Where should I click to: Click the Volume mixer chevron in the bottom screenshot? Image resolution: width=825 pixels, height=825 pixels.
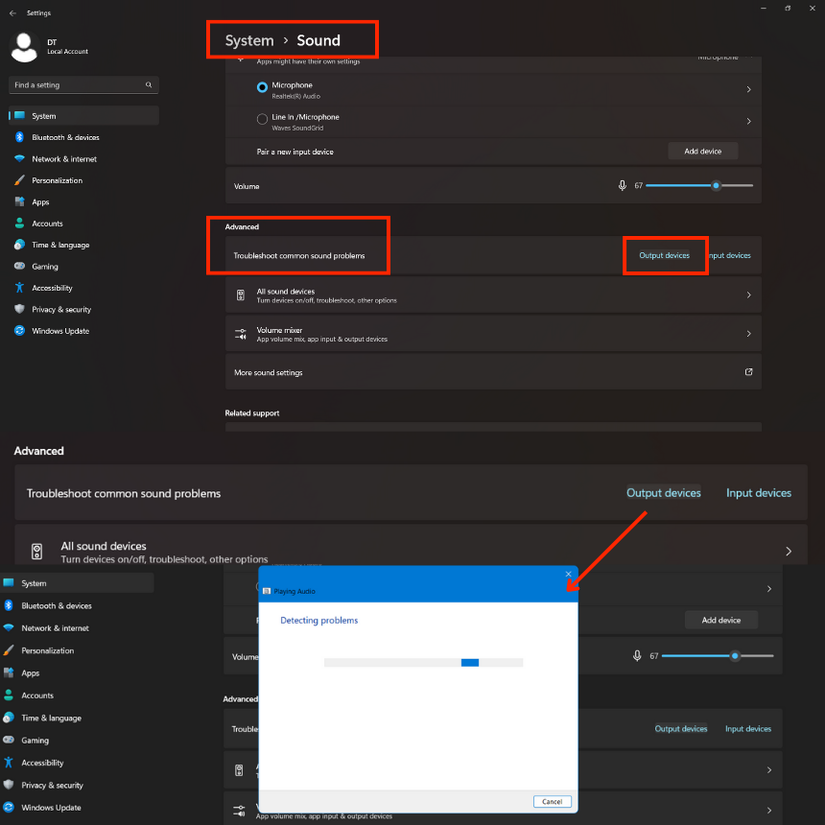pyautogui.click(x=768, y=811)
